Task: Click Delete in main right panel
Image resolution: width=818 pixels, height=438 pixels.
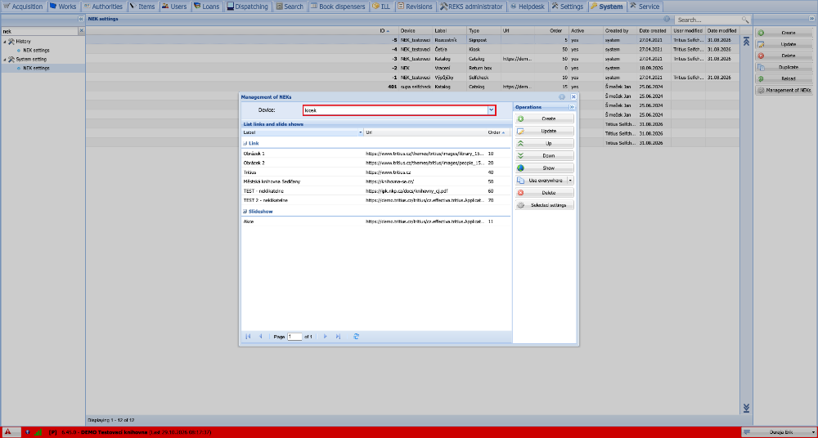Action: [x=784, y=56]
